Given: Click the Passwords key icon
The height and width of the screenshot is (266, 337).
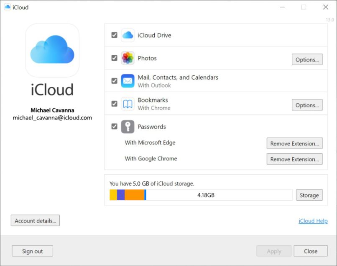Looking at the screenshot, I should [127, 127].
